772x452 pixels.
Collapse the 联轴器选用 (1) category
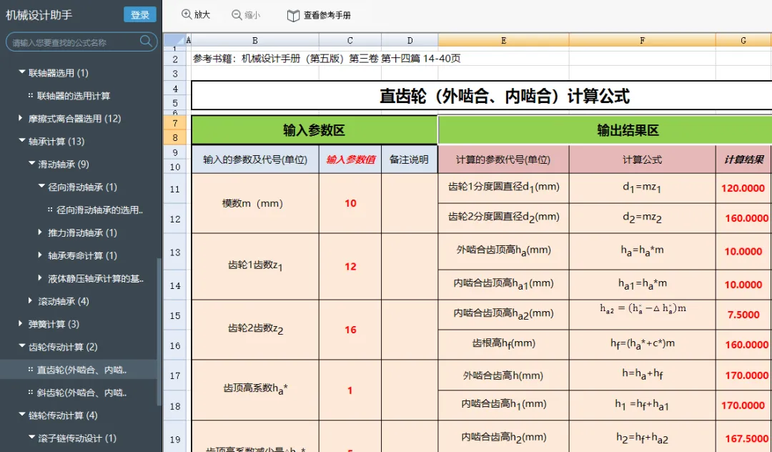point(21,72)
